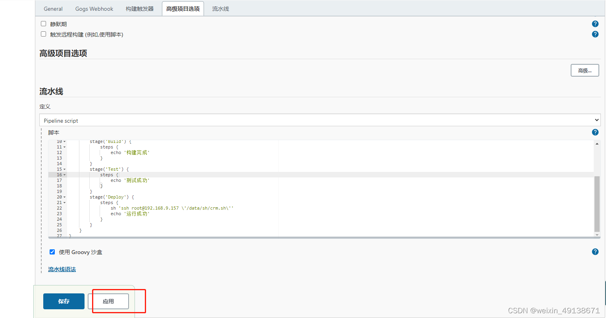Enable the 静默期 checkbox
Image resolution: width=606 pixels, height=318 pixels.
pyautogui.click(x=44, y=24)
